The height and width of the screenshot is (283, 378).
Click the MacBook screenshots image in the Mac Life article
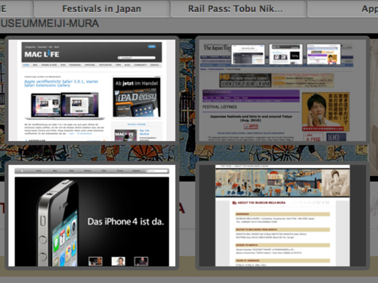point(65,106)
